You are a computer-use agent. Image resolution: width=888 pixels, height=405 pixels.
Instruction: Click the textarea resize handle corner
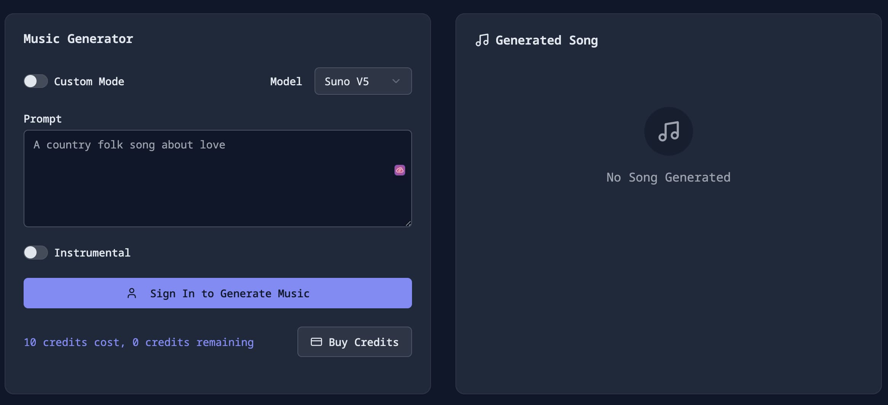(x=408, y=223)
